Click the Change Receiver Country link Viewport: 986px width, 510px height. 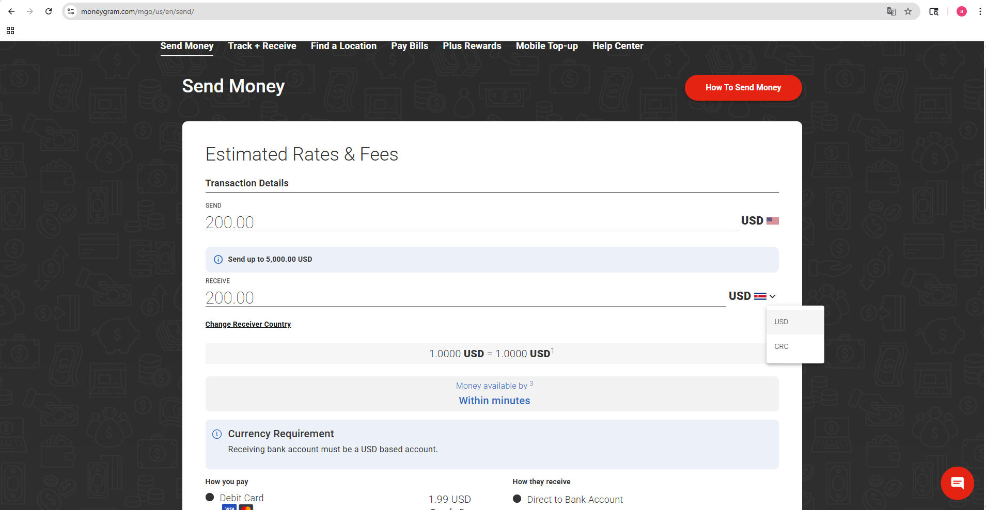[x=248, y=324]
